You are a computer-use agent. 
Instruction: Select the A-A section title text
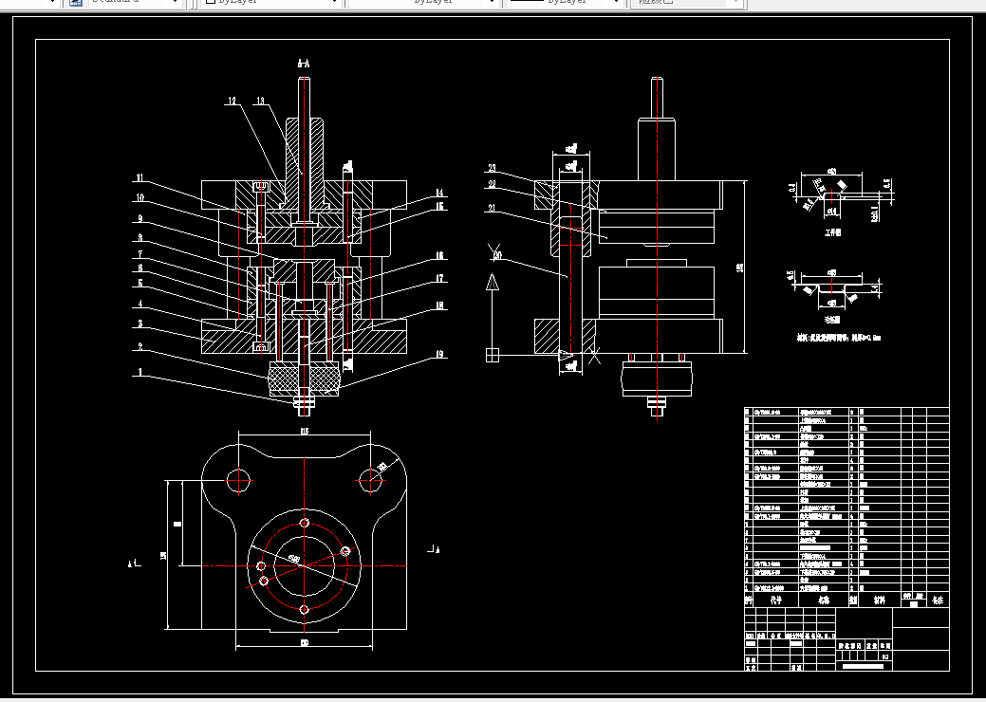coord(303,63)
